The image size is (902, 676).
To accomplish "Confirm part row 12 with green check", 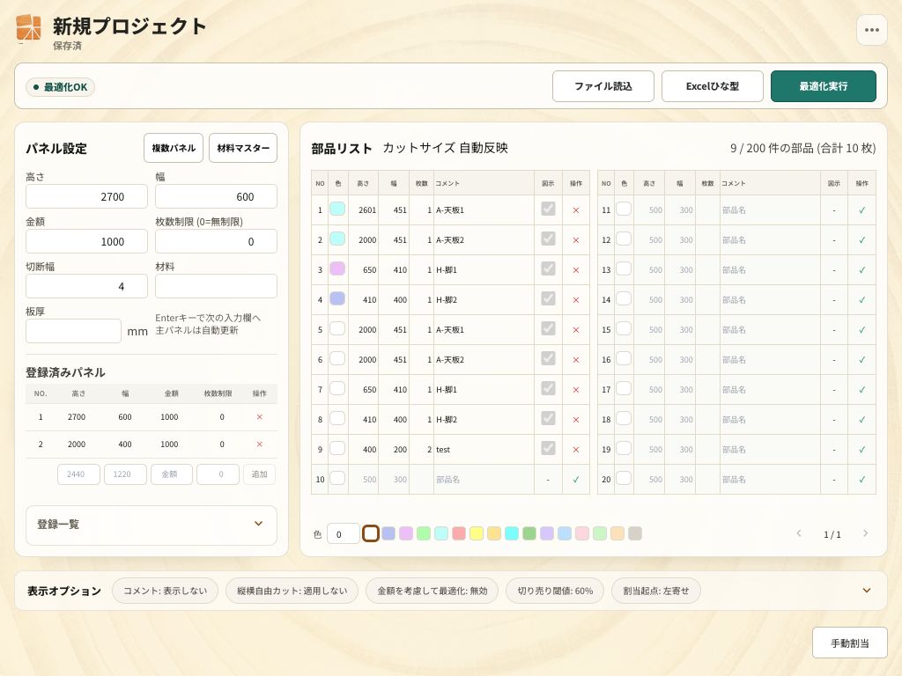I will [x=861, y=240].
